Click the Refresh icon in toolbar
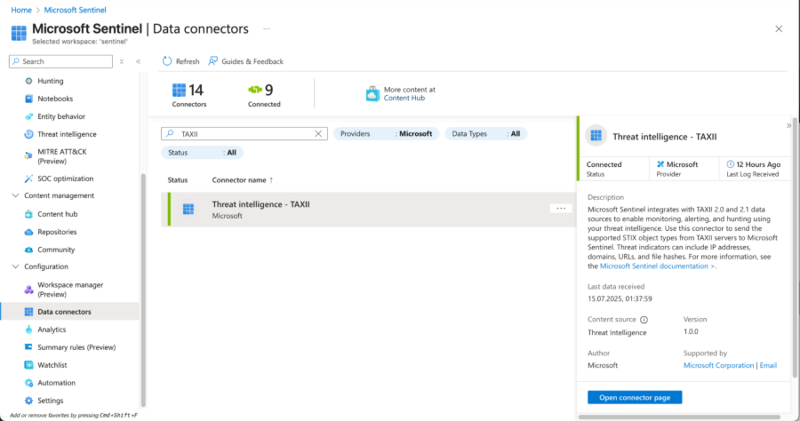This screenshot has height=421, width=800. pyautogui.click(x=167, y=61)
